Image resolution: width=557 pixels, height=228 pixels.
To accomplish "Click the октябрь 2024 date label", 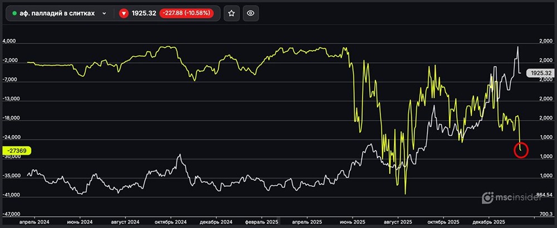I will click(171, 222).
